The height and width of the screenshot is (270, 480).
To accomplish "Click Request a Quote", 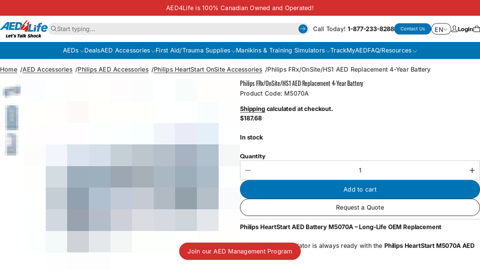I will [x=359, y=208].
